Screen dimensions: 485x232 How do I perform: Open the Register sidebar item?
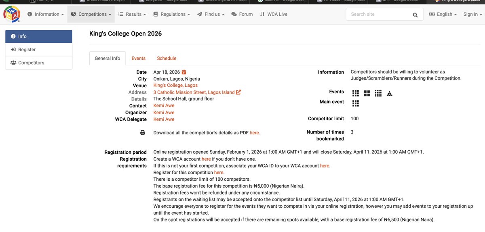click(39, 50)
